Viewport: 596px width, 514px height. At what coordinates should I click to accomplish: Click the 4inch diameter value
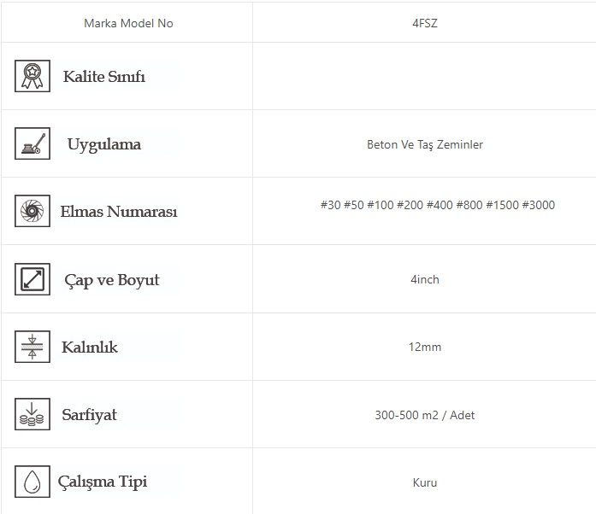tap(424, 279)
